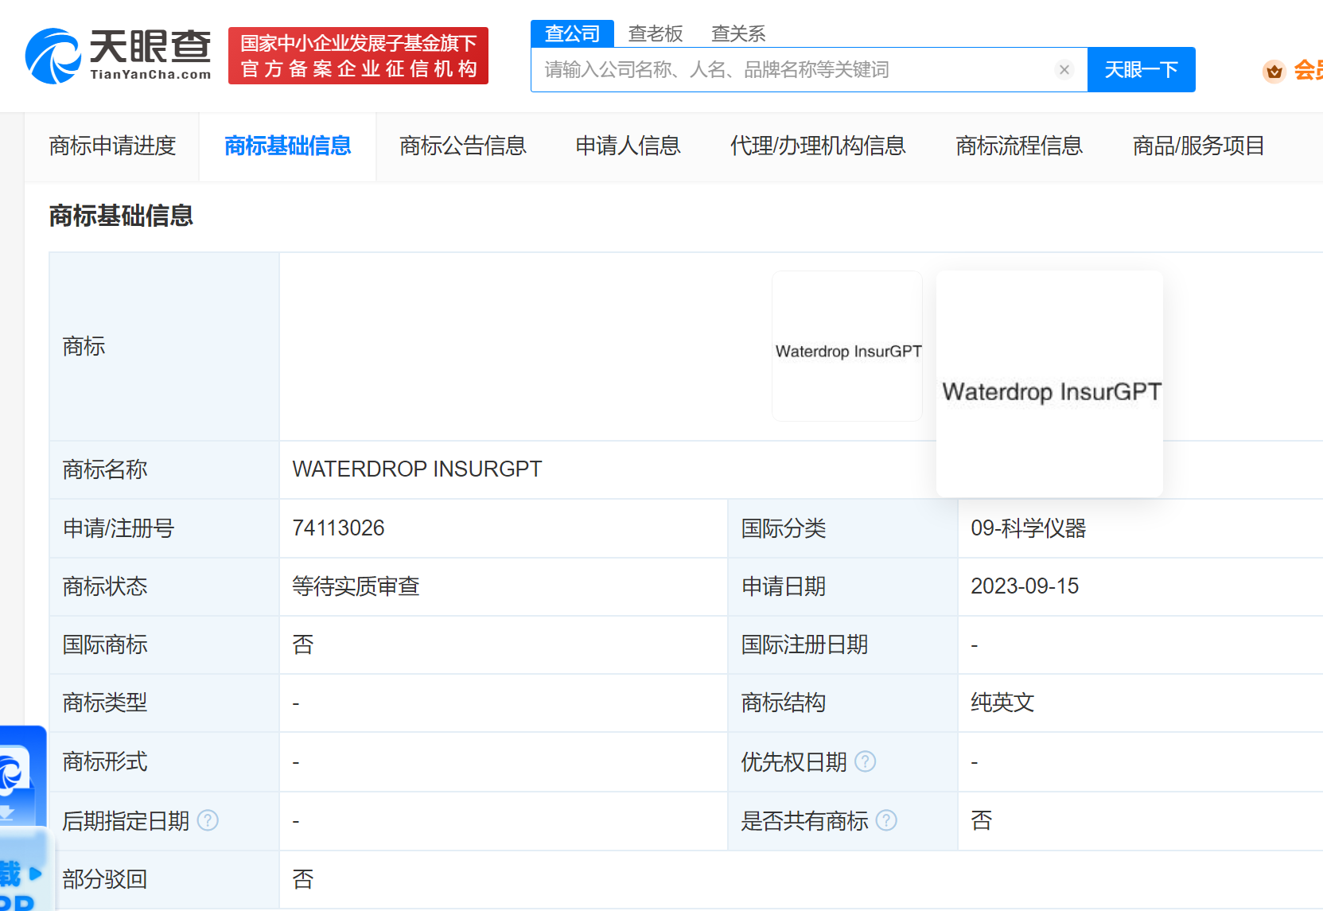
Task: Open help icon next to 后期指定日期
Action: click(208, 820)
